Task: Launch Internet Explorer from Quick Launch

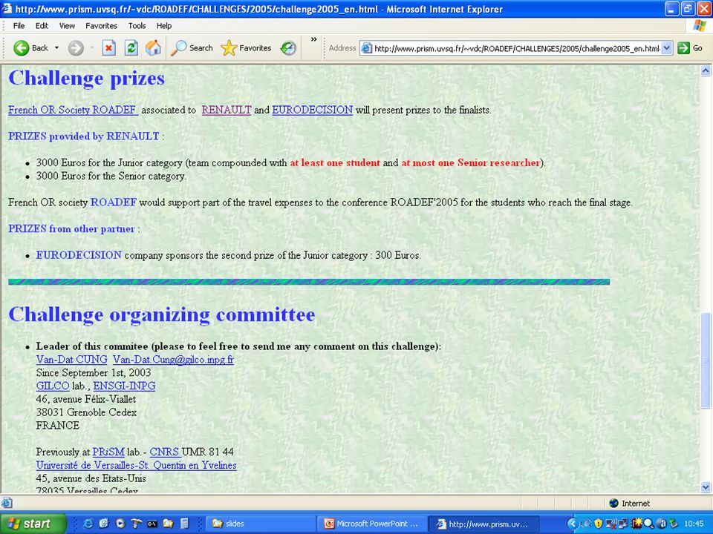Action: coord(88,524)
